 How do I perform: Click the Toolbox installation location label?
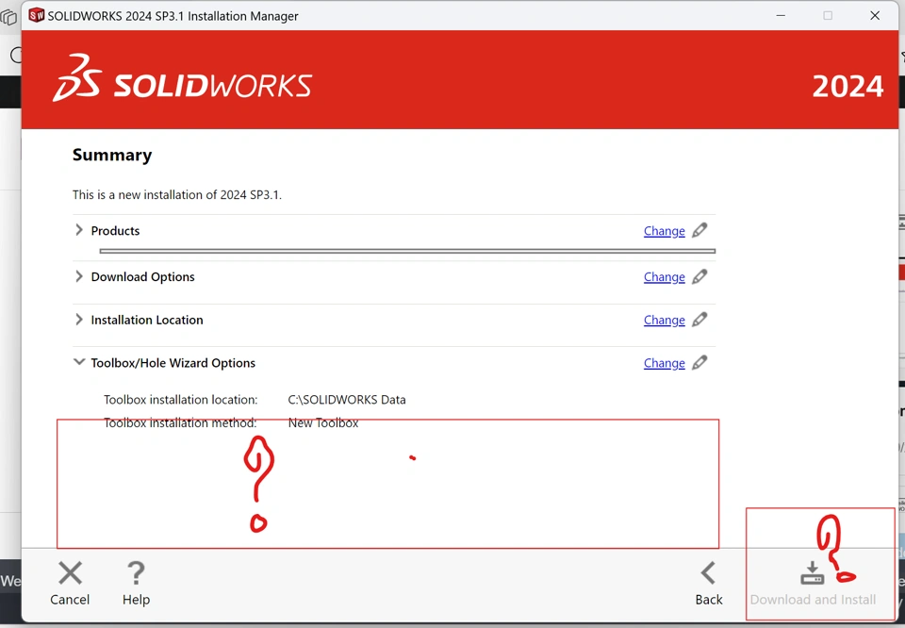pyautogui.click(x=181, y=400)
